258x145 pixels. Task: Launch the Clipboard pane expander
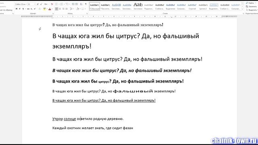[13, 13]
